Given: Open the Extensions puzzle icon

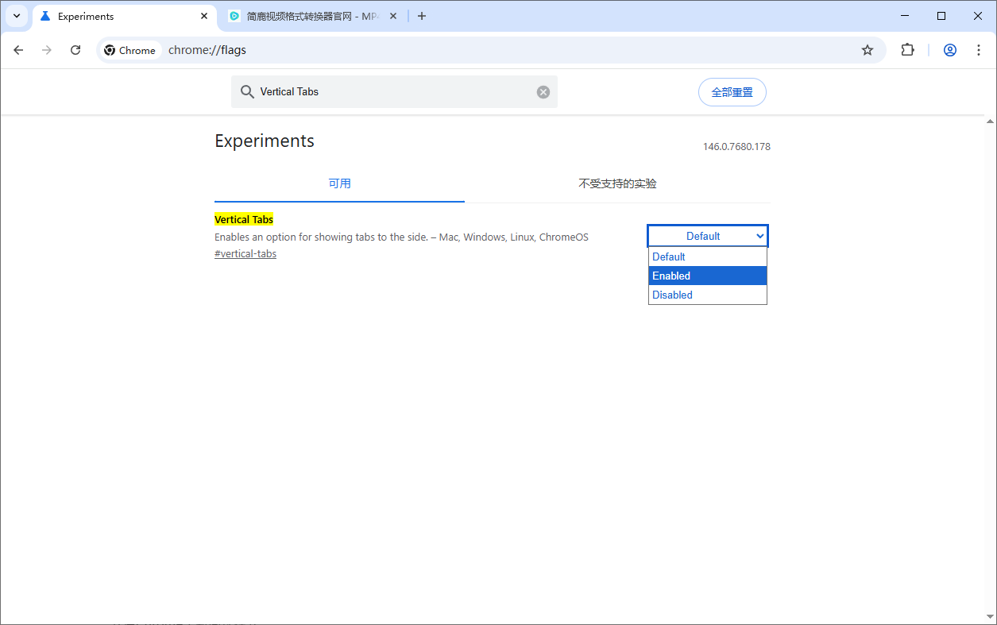Looking at the screenshot, I should (907, 50).
